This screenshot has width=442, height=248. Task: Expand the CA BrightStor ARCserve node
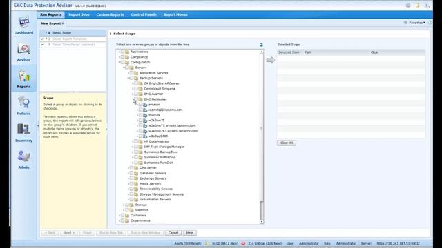point(133,83)
